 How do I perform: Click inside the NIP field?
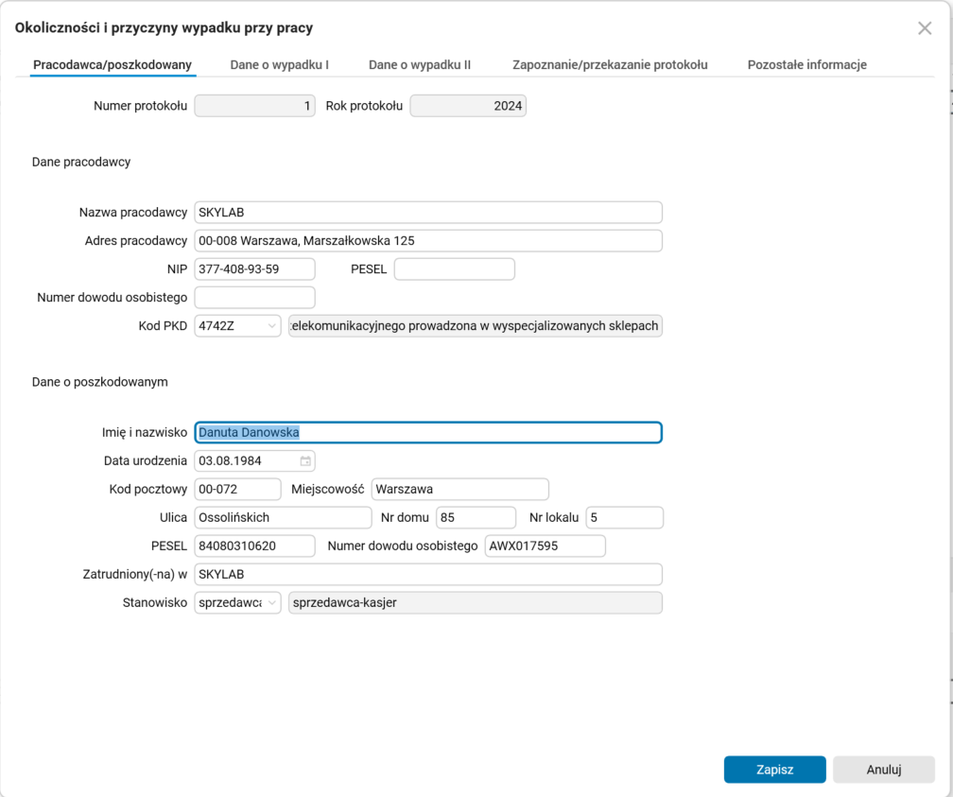point(254,269)
